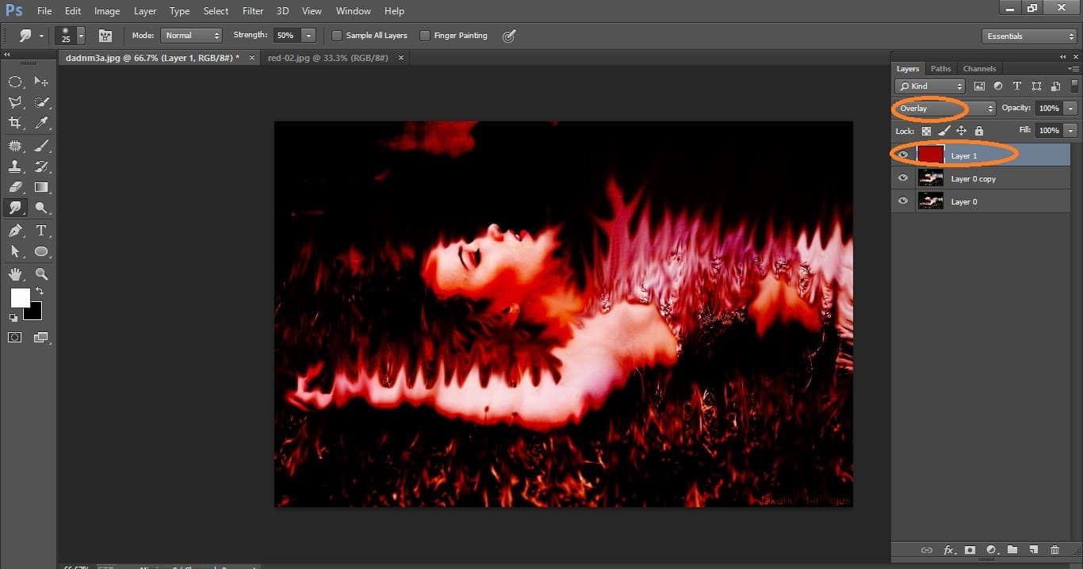
Task: Add a layer style with fx icon
Action: (948, 550)
